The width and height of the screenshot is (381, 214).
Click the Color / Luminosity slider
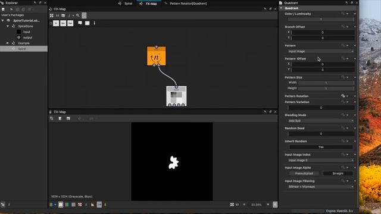(321, 19)
